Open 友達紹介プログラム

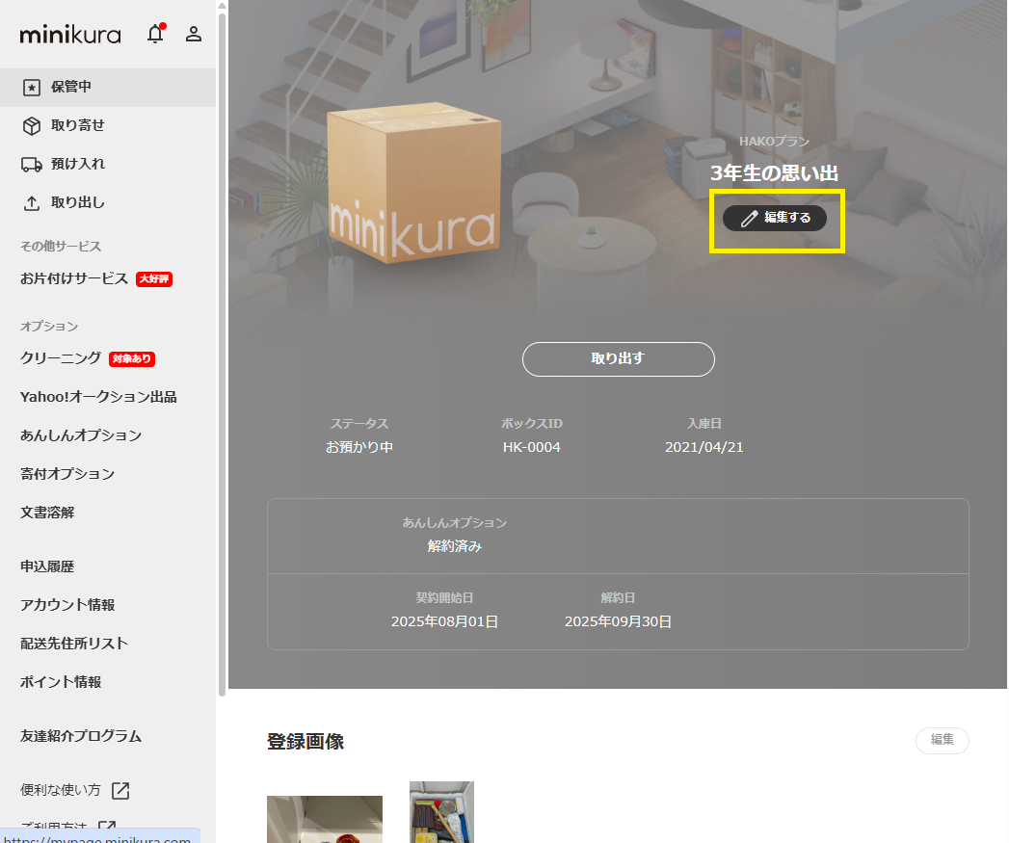[81, 737]
